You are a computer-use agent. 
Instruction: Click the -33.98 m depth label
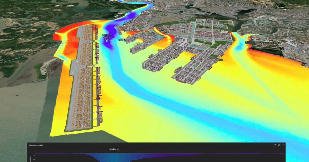106,37
